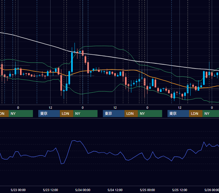Select the 東京 session bar above 5/24 12:00
The height and width of the screenshot is (193, 219).
[x=114, y=114]
